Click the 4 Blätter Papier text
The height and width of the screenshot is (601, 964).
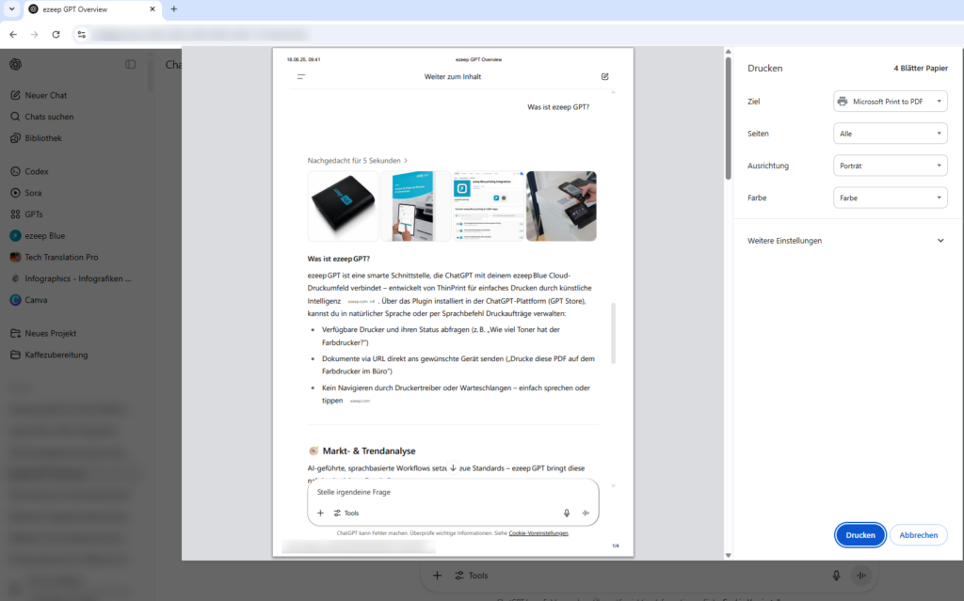921,69
